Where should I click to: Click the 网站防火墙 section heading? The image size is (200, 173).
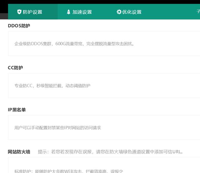[x=19, y=152]
